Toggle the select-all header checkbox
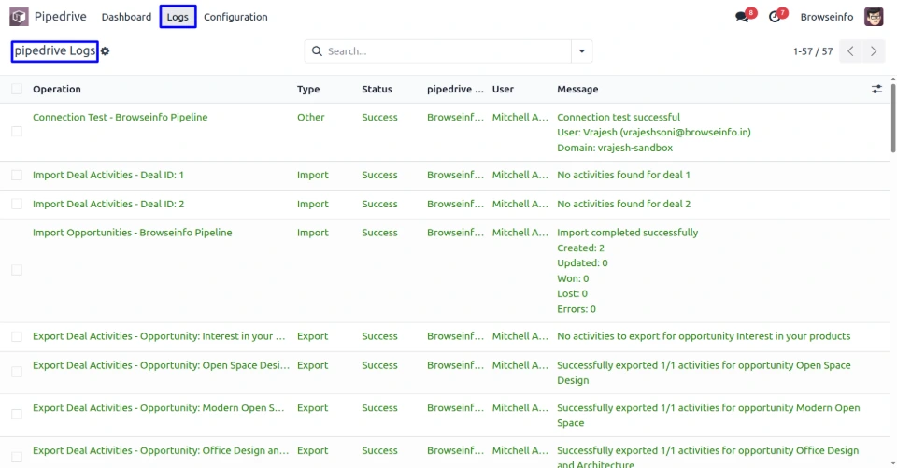Screen dimensions: 897x468 (17, 90)
